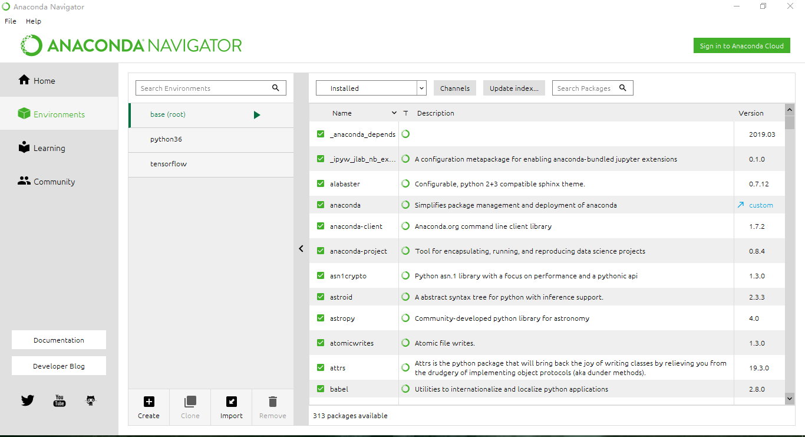Click the magnifier in Search Environments

click(275, 88)
